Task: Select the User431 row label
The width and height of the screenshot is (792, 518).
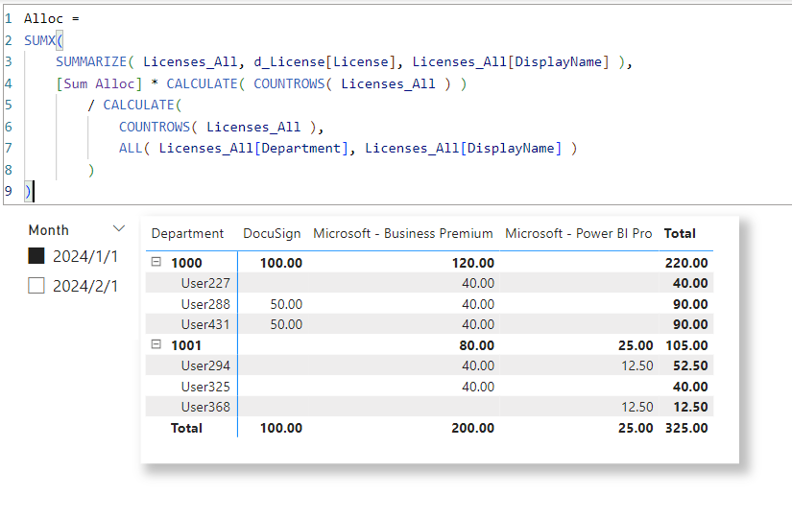Action: point(205,324)
